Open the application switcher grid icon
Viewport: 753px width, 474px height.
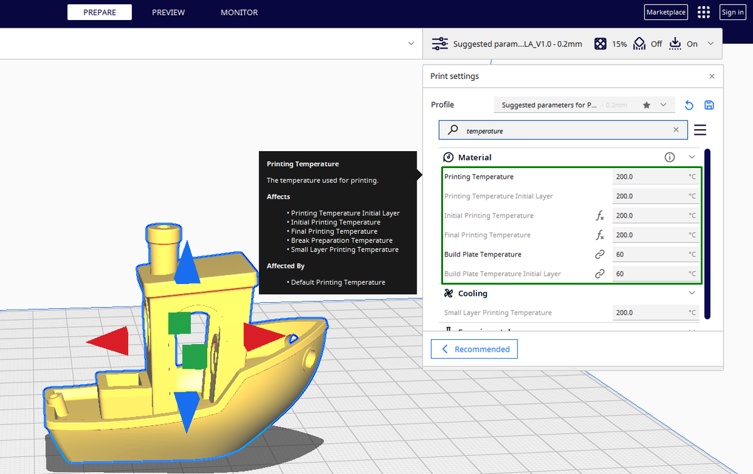click(704, 12)
